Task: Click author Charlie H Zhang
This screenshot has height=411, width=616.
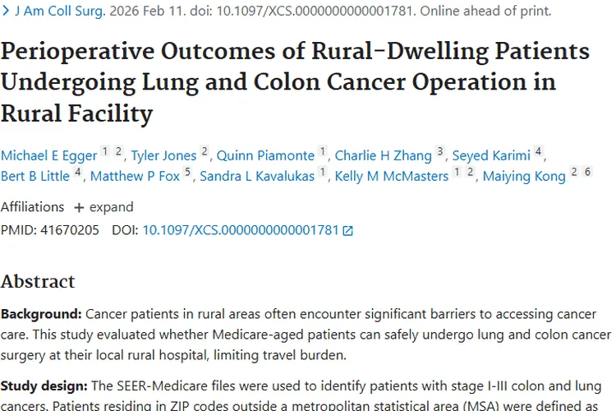Action: [383, 155]
